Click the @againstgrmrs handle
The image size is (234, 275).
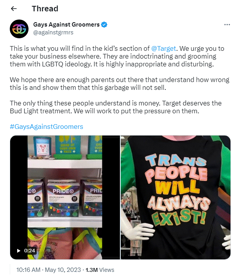point(54,32)
